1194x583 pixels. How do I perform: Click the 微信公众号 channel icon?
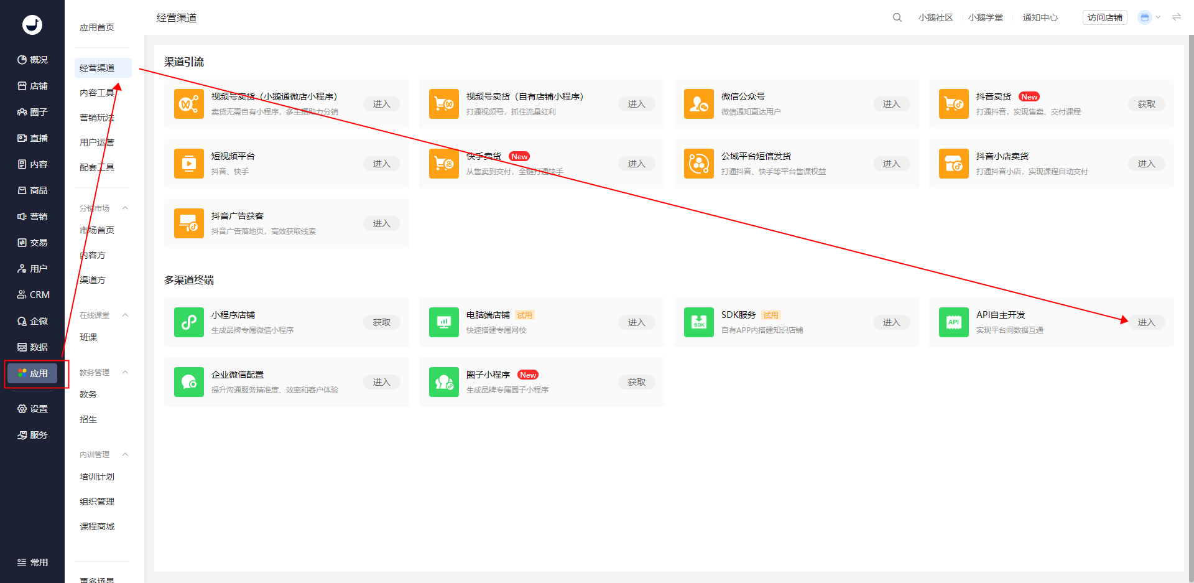coord(699,104)
